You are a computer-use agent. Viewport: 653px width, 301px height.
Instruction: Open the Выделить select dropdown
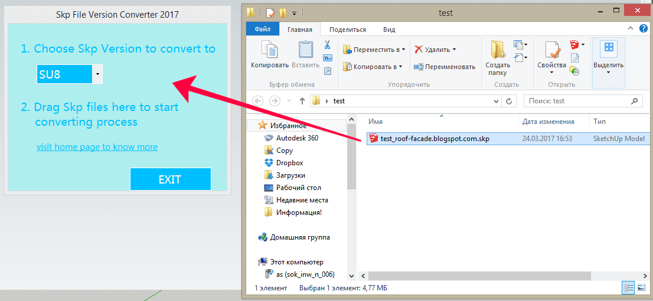coord(609,63)
